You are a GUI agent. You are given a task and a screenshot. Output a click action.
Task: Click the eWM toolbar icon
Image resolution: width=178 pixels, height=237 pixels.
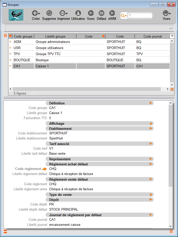[112, 13]
